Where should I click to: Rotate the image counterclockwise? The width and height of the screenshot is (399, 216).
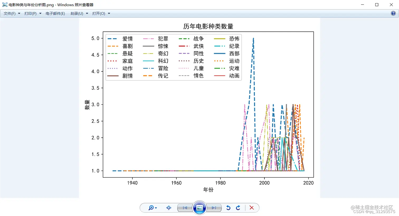pos(228,208)
